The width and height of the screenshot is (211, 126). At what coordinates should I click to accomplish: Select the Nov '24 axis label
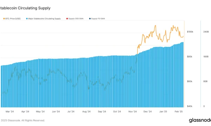click(133, 112)
